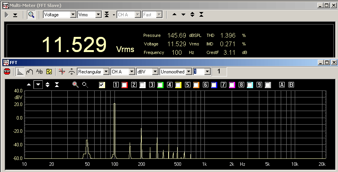Click the vertical compress icon above FFT graph
Viewport: 338px width, 172px height.
(57, 85)
